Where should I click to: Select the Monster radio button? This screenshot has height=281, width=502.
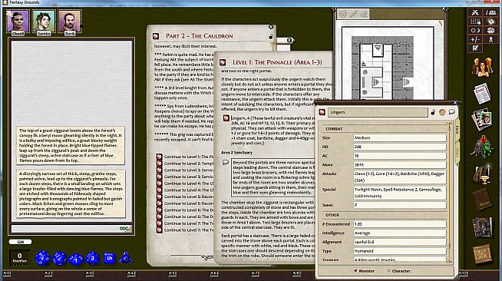coord(355,271)
